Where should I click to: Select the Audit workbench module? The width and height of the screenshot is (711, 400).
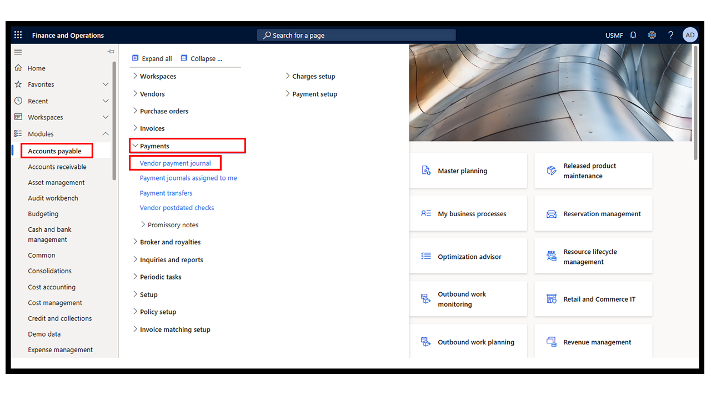[x=53, y=198]
